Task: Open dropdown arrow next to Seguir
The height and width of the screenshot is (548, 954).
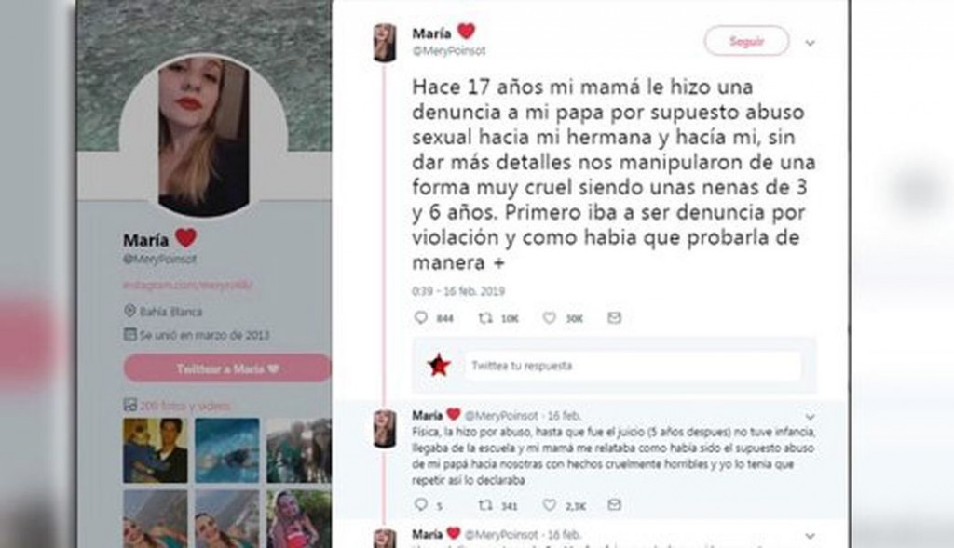Action: click(810, 43)
